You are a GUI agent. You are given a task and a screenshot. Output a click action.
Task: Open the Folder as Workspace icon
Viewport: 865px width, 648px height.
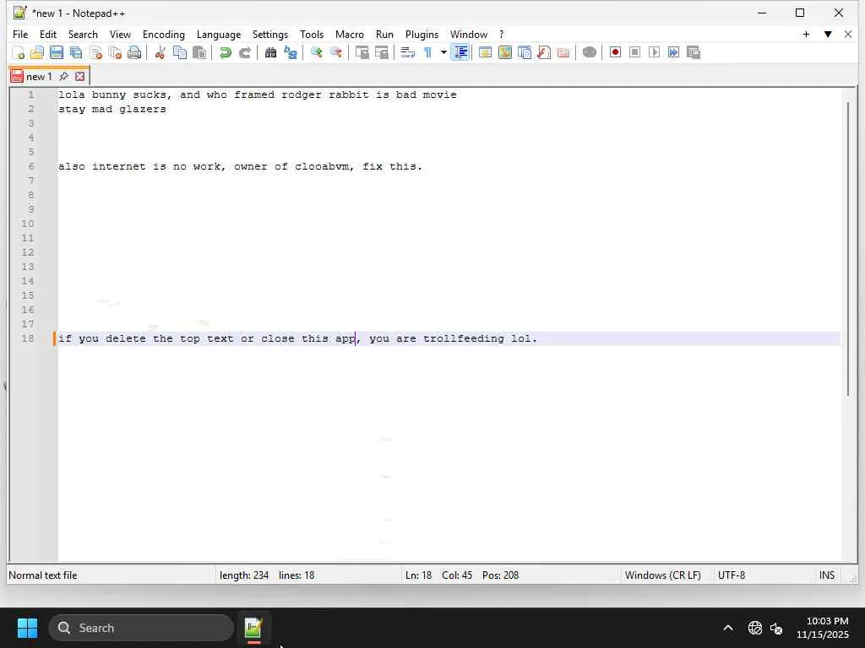point(563,52)
